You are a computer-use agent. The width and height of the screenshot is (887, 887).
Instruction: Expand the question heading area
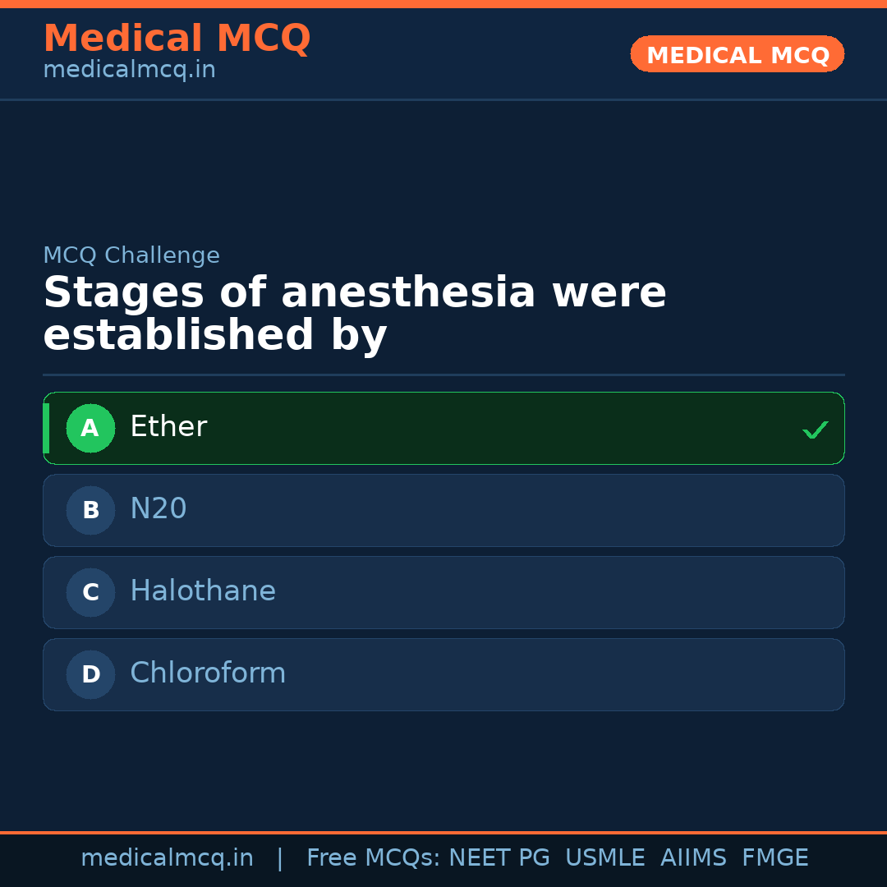pyautogui.click(x=355, y=312)
